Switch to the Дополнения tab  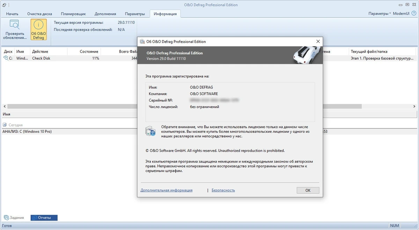105,14
